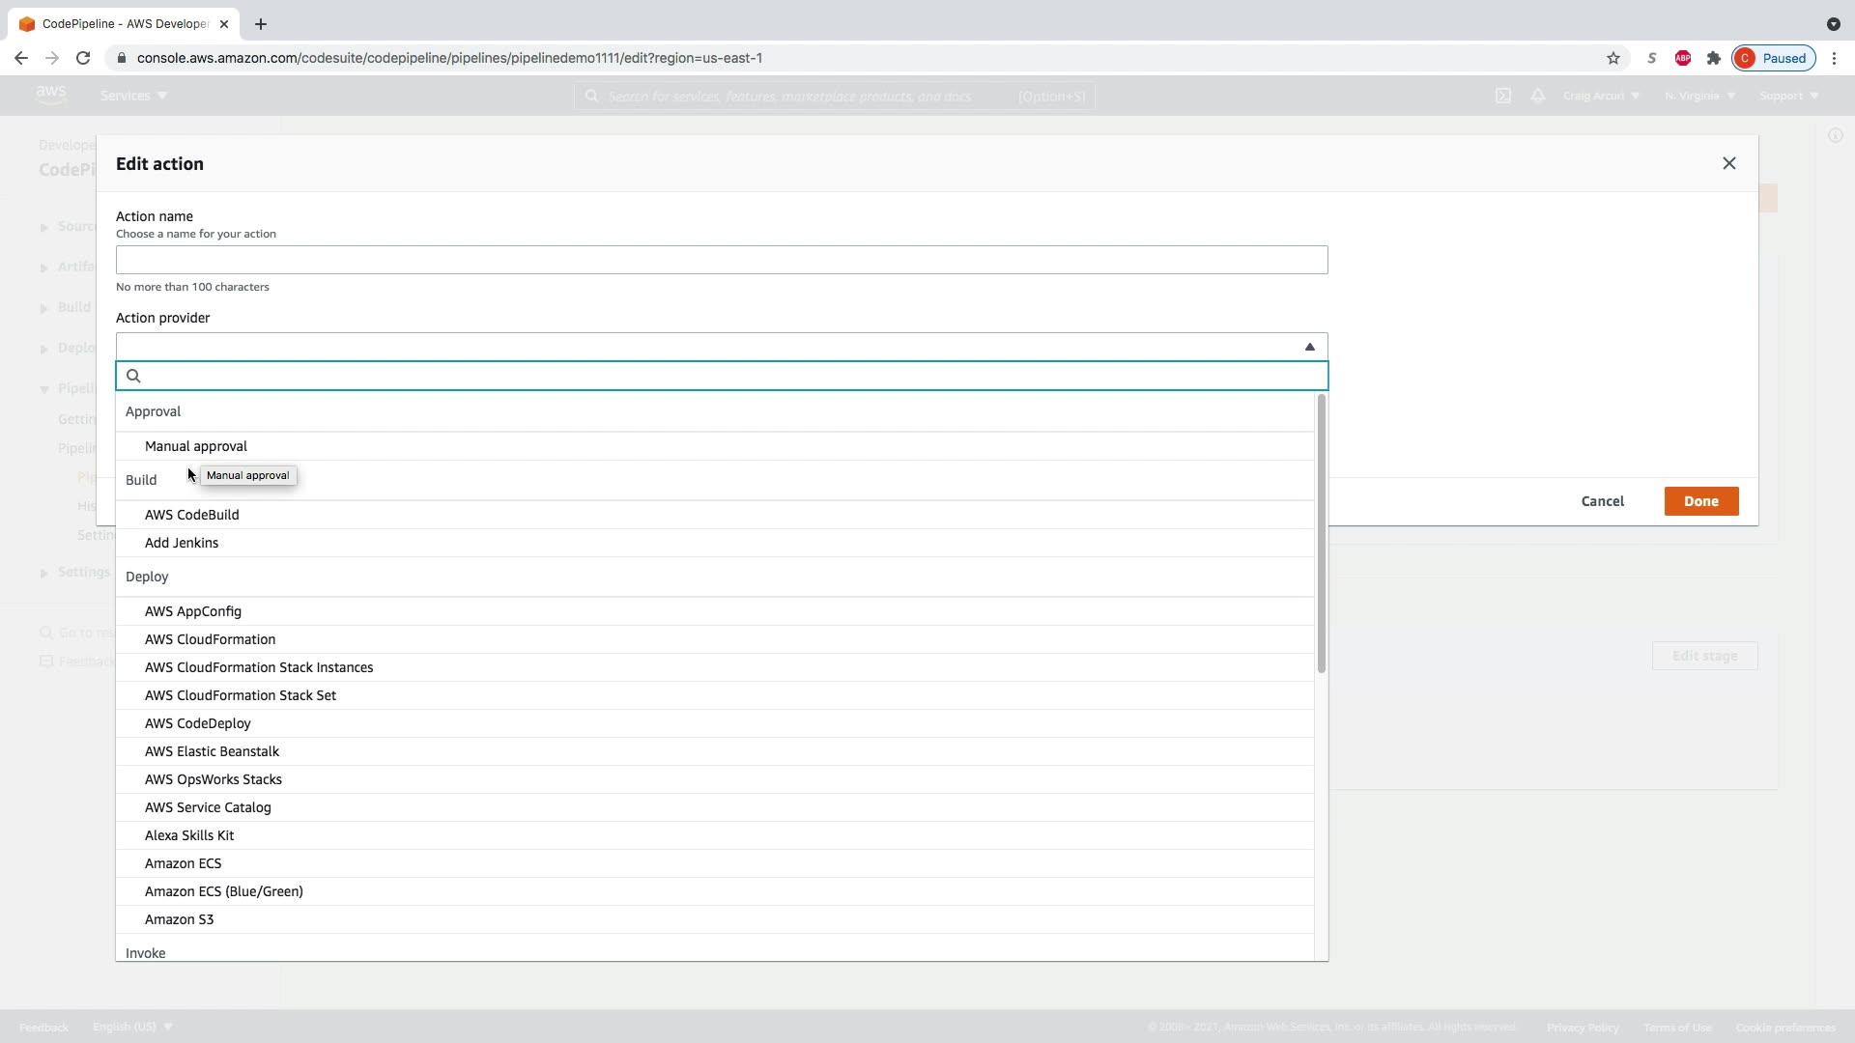Viewport: 1855px width, 1043px height.
Task: Open a new browser tab
Action: [260, 24]
